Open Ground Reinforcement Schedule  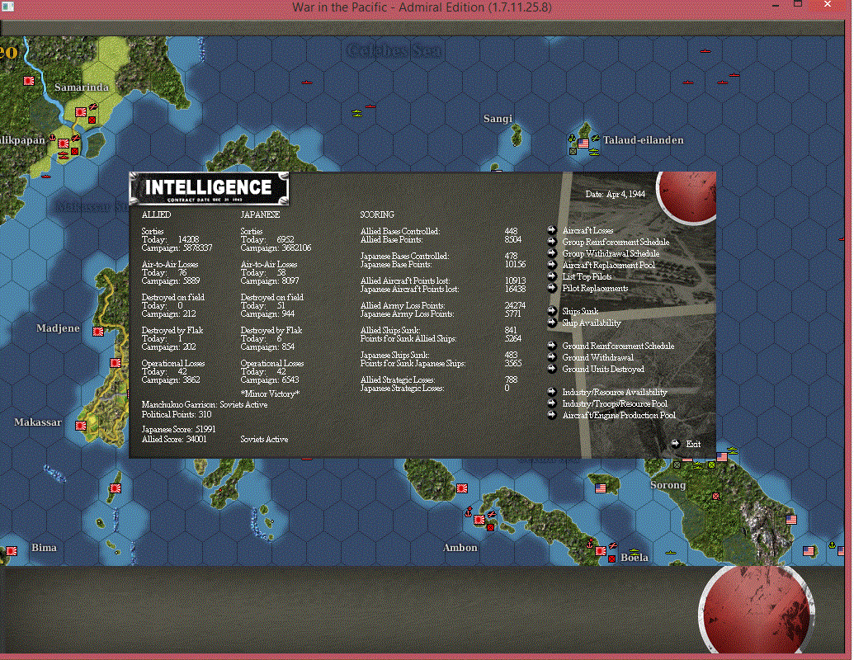coord(618,346)
